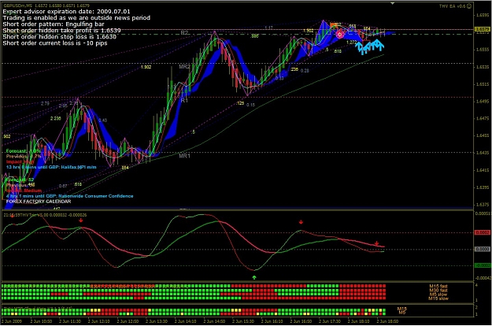Click the smiley face icon beside THV EA v0.6
This screenshot has width=492, height=326.
coord(469,6)
